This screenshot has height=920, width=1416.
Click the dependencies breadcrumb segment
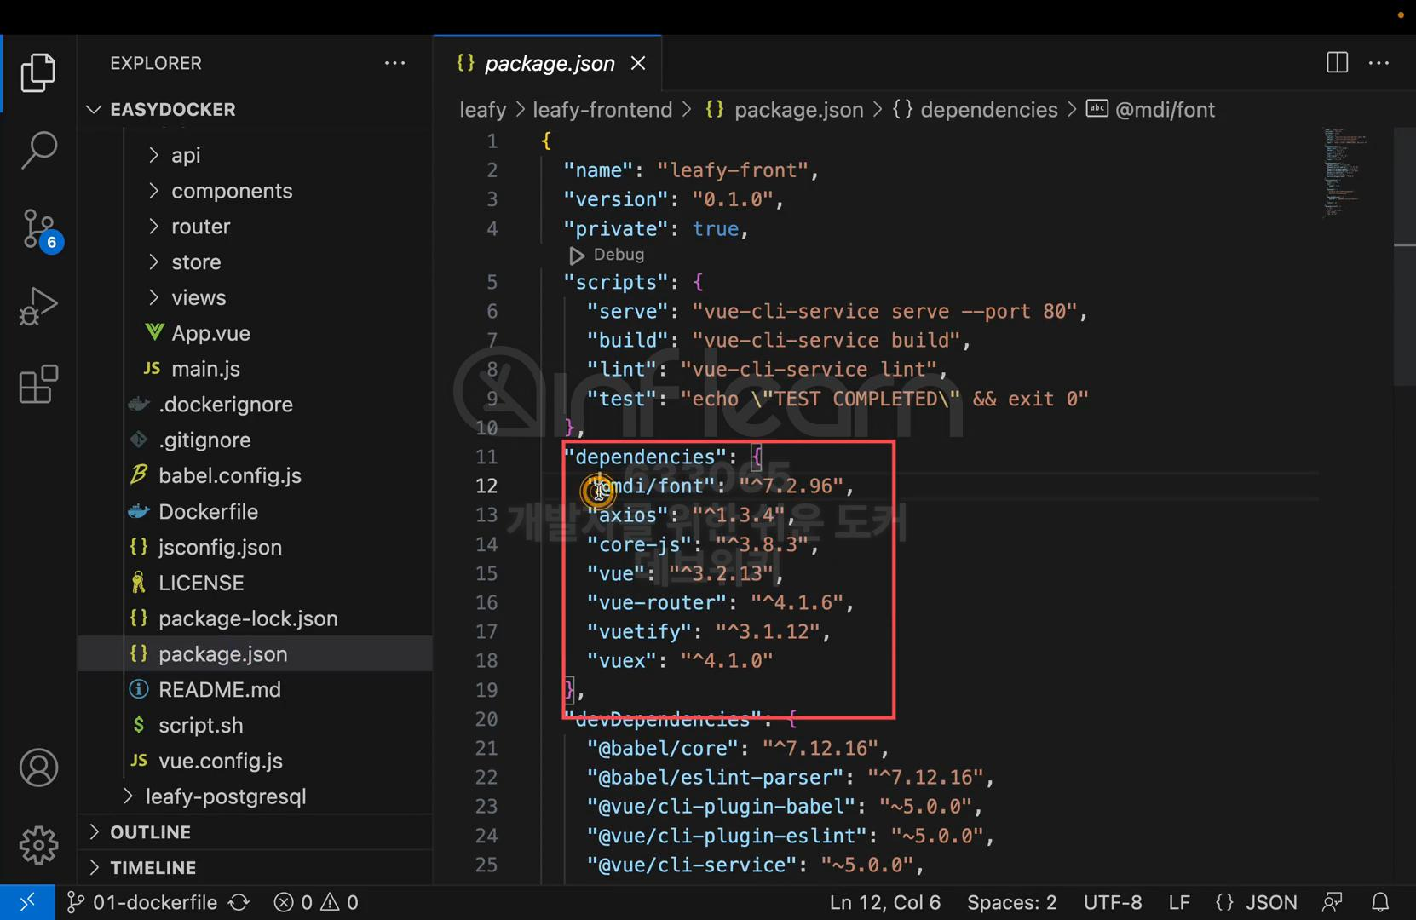pyautogui.click(x=975, y=110)
